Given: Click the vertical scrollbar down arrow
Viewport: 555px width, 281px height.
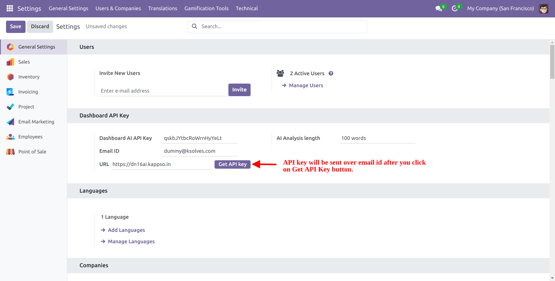Looking at the screenshot, I should [552, 278].
